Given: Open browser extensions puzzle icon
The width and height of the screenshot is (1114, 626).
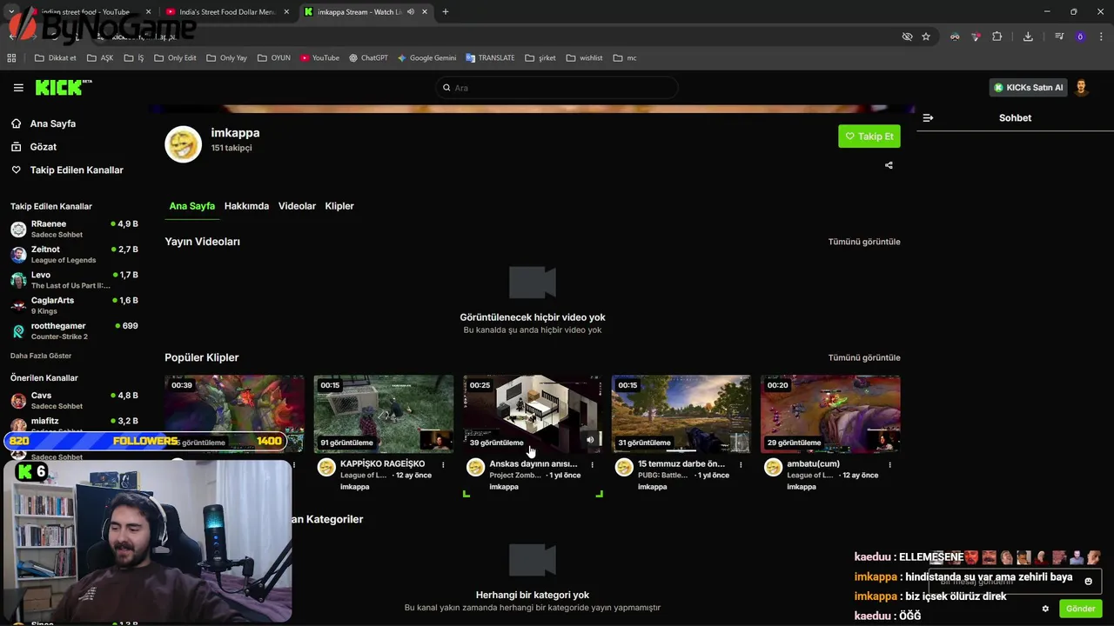Looking at the screenshot, I should click(997, 37).
